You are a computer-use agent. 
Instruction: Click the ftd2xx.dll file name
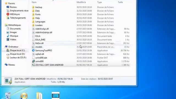point(39,43)
